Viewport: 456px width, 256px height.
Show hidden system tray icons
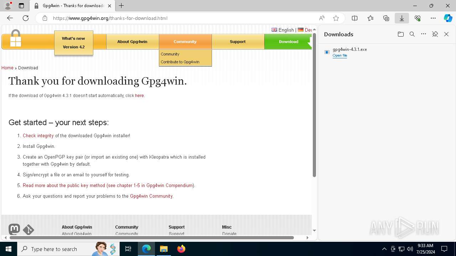384,249
